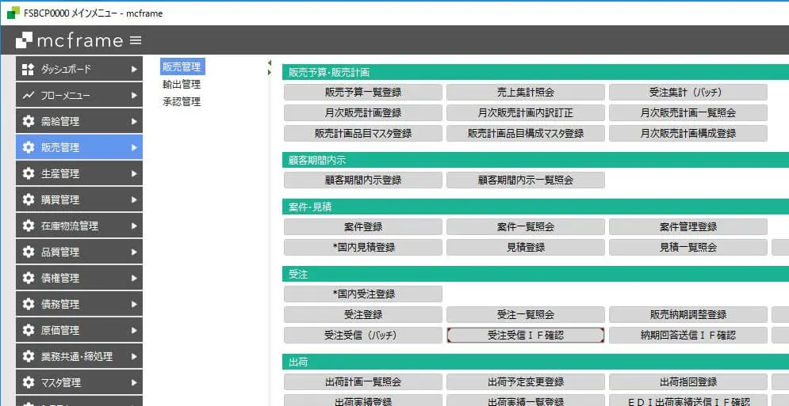Image resolution: width=789 pixels, height=406 pixels.
Task: Expand the 需給管理 submenu arrow
Action: 134,122
